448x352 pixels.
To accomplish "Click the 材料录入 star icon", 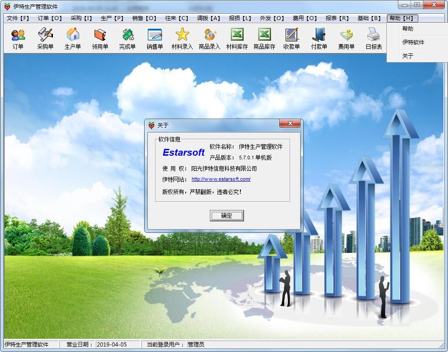I will 182,38.
